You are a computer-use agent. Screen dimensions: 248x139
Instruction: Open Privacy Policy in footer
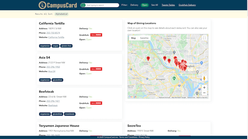coord(144,137)
